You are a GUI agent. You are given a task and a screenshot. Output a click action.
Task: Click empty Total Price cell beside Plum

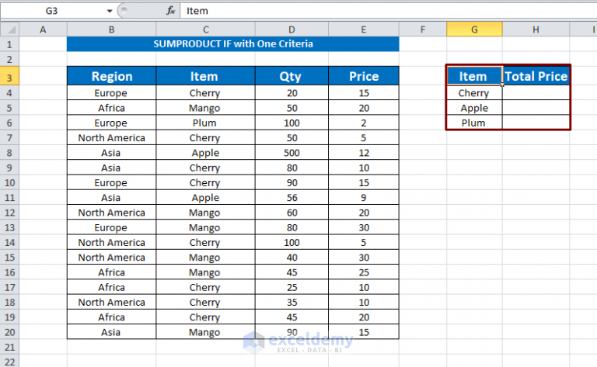pyautogui.click(x=536, y=123)
